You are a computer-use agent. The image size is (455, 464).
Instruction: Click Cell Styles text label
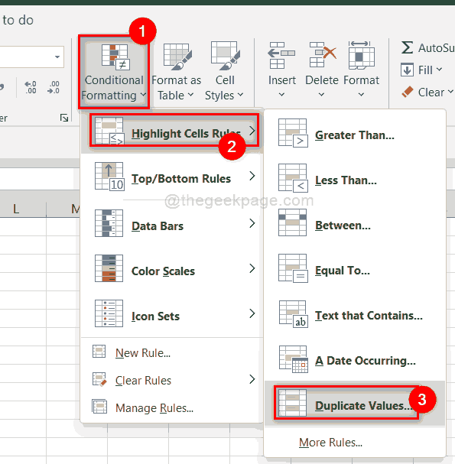click(224, 88)
